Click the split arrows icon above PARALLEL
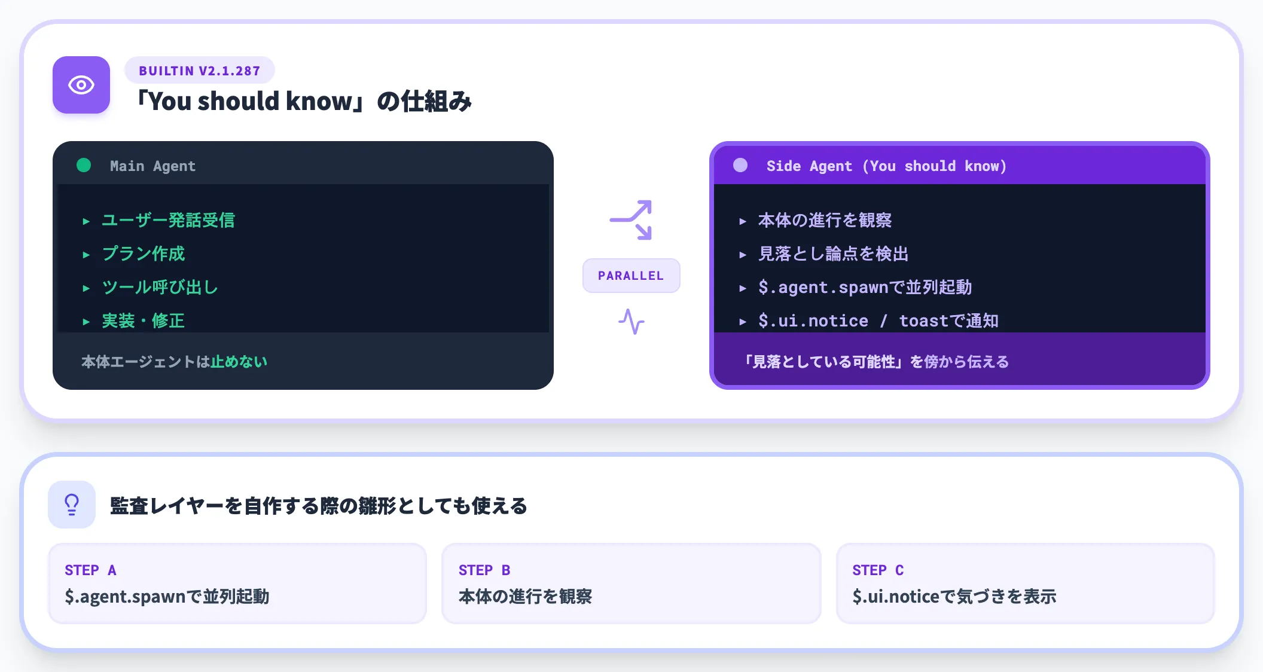 (x=631, y=220)
